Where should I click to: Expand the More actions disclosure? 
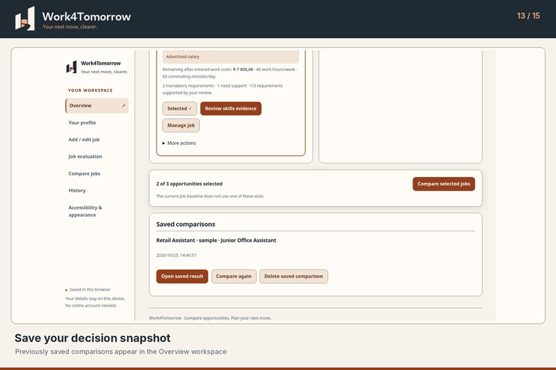(x=179, y=143)
